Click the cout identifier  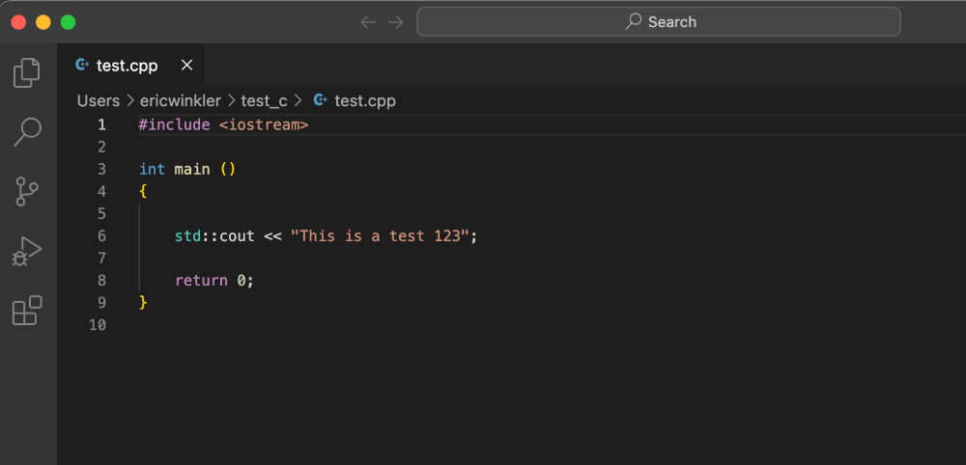(x=238, y=235)
